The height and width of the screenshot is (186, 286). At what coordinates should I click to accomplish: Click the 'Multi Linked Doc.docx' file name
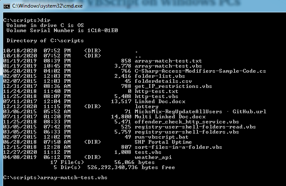pos(170,117)
